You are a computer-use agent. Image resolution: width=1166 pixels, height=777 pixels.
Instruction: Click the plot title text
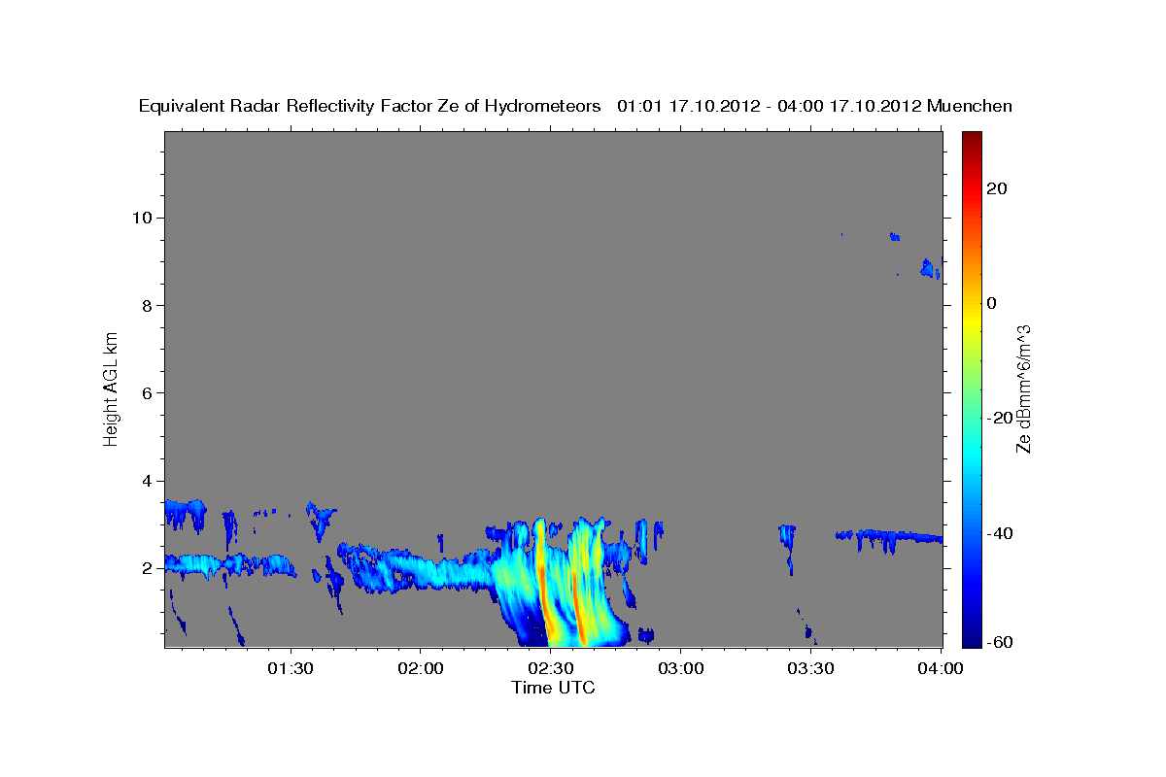point(576,106)
